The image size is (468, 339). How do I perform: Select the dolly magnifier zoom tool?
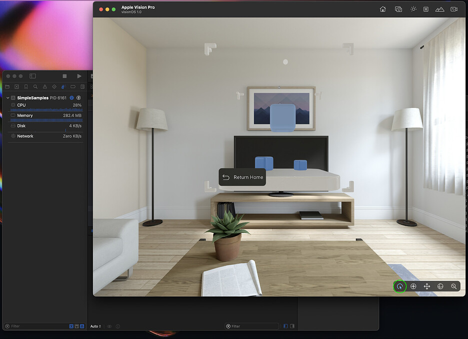pyautogui.click(x=453, y=287)
